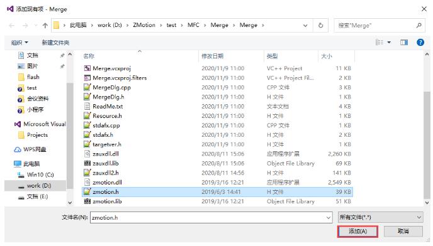Click the sidebar scroll down arrow

(x=70, y=203)
